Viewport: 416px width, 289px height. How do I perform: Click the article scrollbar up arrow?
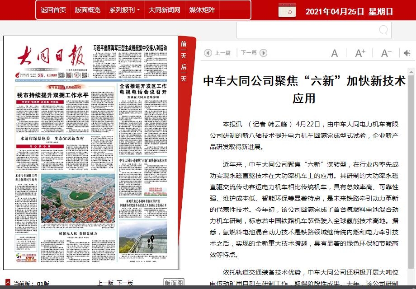click(411, 72)
